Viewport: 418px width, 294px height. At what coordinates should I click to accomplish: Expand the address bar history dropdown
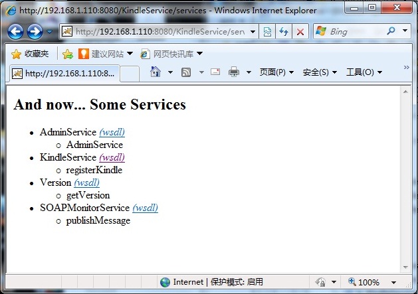[253, 32]
